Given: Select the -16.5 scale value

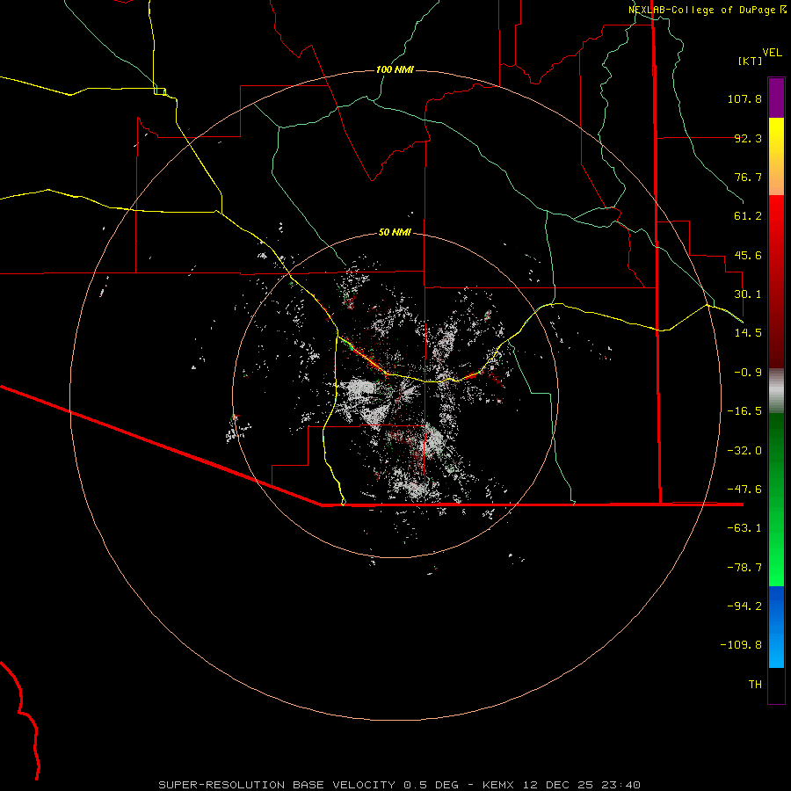Looking at the screenshot, I should pos(744,411).
